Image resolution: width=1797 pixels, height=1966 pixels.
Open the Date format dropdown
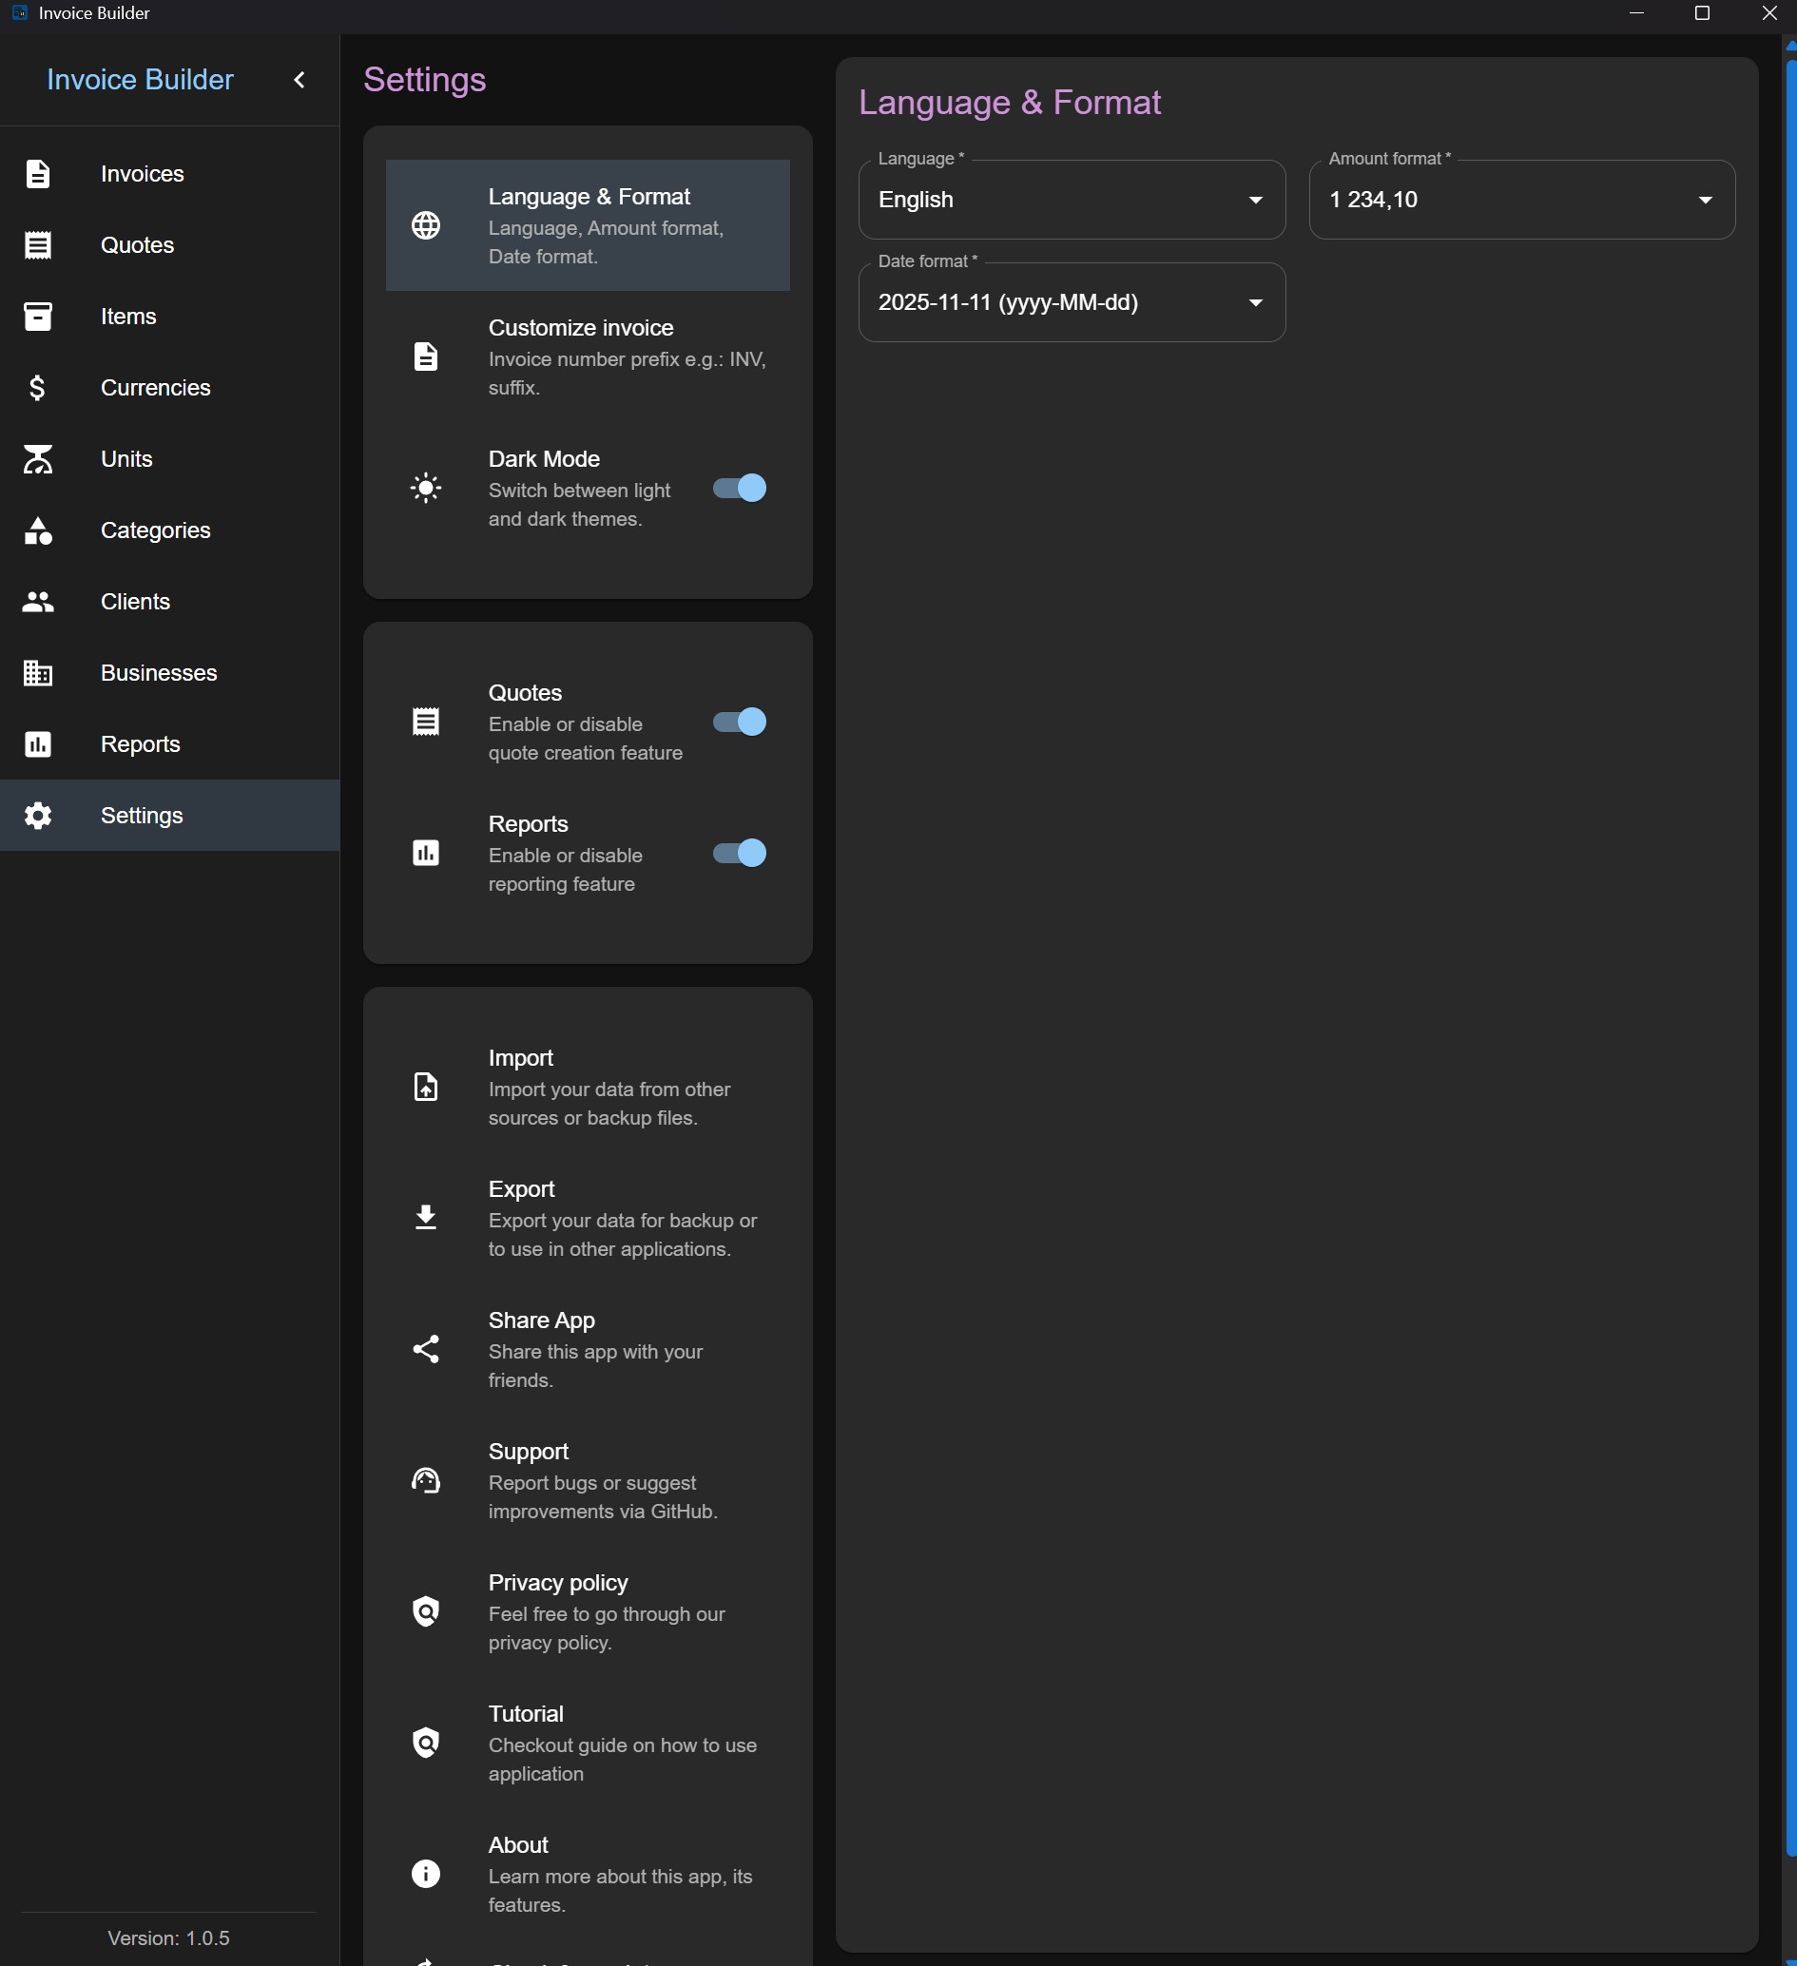[1072, 302]
